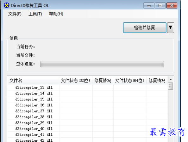This screenshot has width=188, height=142.
Task: Click the 文件状态(32位) column header
Action: click(76, 81)
